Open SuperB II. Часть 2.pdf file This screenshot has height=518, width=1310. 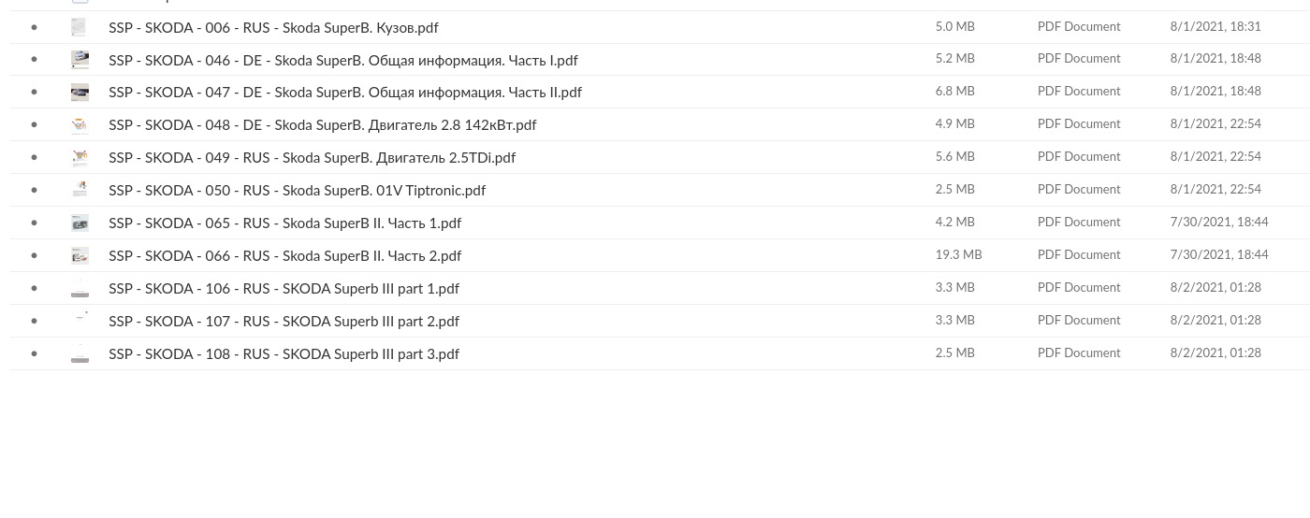[x=284, y=256]
